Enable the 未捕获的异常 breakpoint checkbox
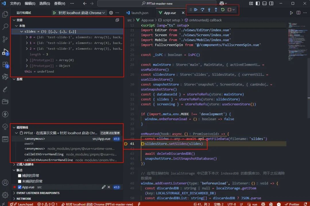Screen dimensions: 310x206 pos(20,181)
